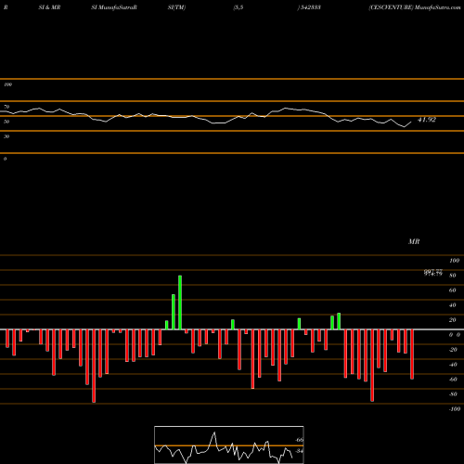Click the "SI(TM)" header label
The image size is (464, 464).
point(176,7)
